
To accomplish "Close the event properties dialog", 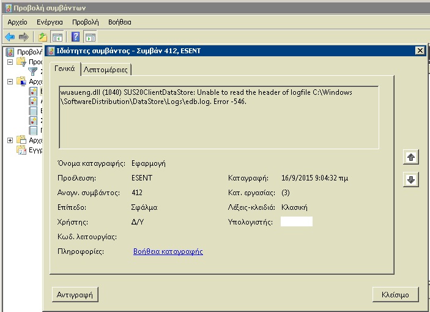I will (420, 50).
